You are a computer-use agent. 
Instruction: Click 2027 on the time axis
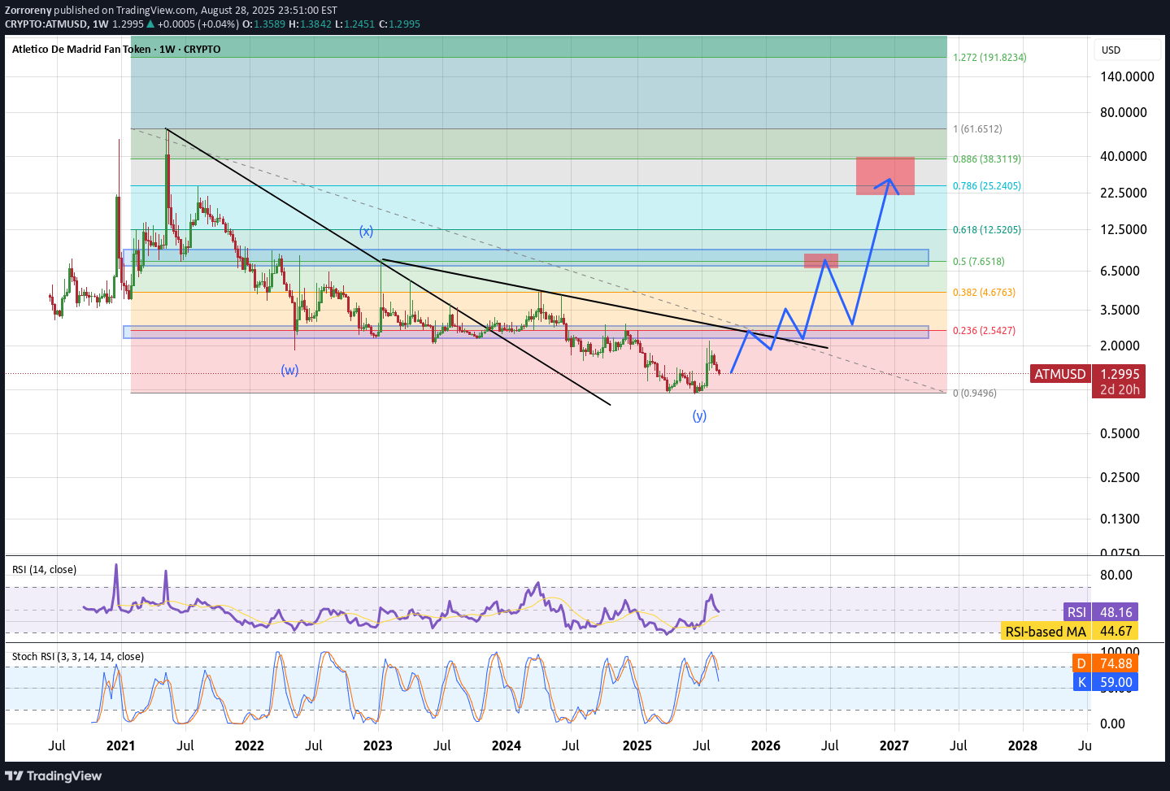tap(894, 745)
